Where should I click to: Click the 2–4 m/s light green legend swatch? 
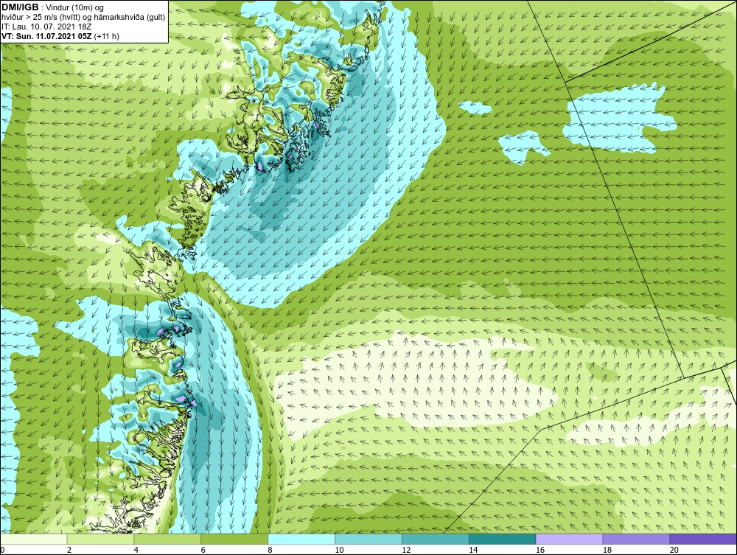coord(100,539)
